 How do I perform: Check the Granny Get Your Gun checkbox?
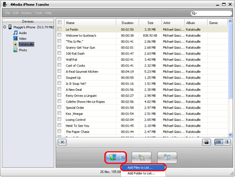[x=59, y=47]
